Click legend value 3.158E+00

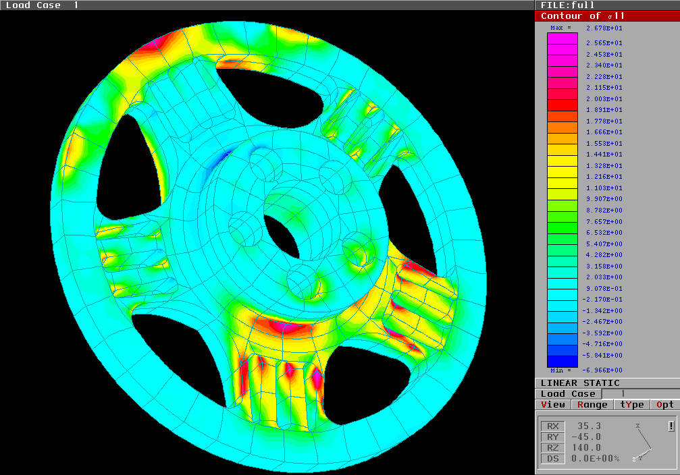tap(604, 266)
